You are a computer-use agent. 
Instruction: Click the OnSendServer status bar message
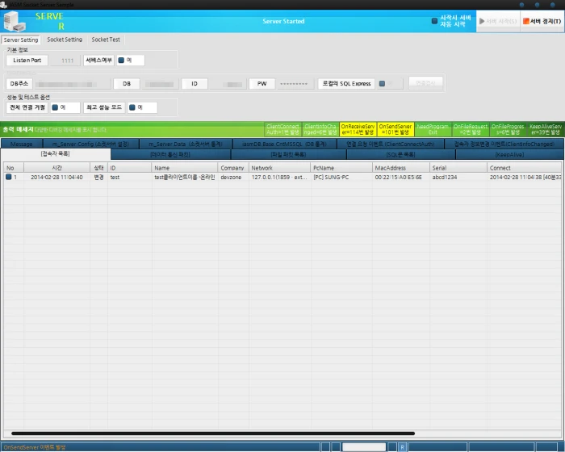tap(35, 447)
